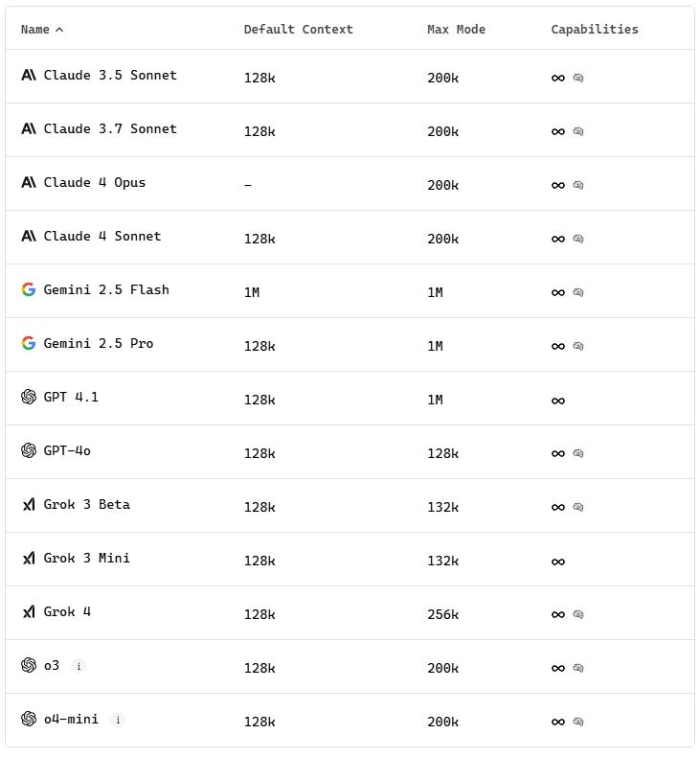The height and width of the screenshot is (757, 700).
Task: Sort by the Default Context column header
Action: (298, 30)
